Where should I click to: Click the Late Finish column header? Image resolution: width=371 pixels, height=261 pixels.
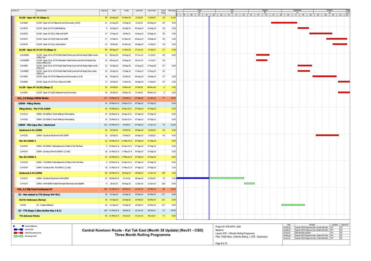pyautogui.click(x=151, y=11)
